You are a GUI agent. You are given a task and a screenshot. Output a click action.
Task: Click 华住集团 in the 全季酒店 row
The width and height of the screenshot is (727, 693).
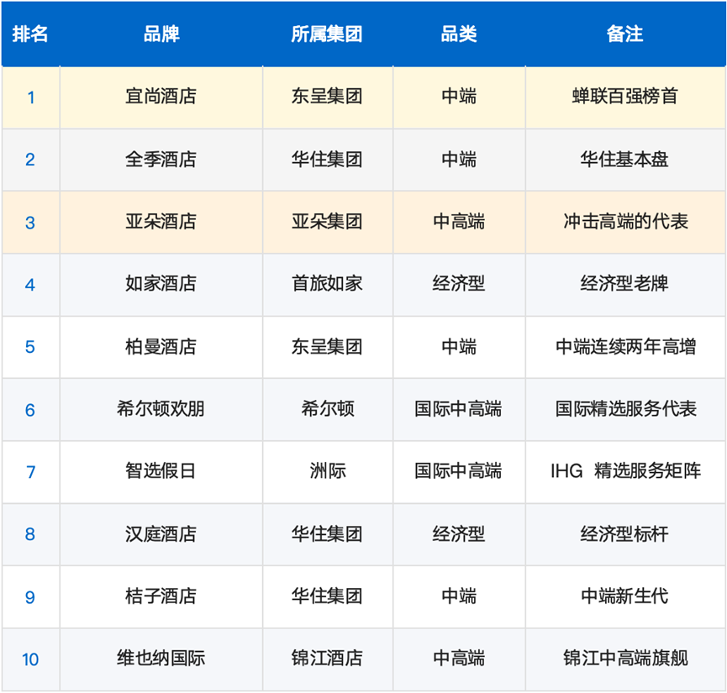tap(327, 160)
